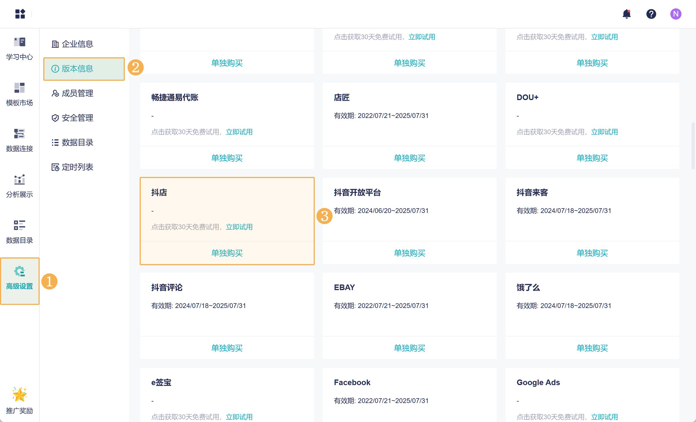This screenshot has width=696, height=422.
Task: Select 企业信息 menu item
Action: pyautogui.click(x=77, y=44)
